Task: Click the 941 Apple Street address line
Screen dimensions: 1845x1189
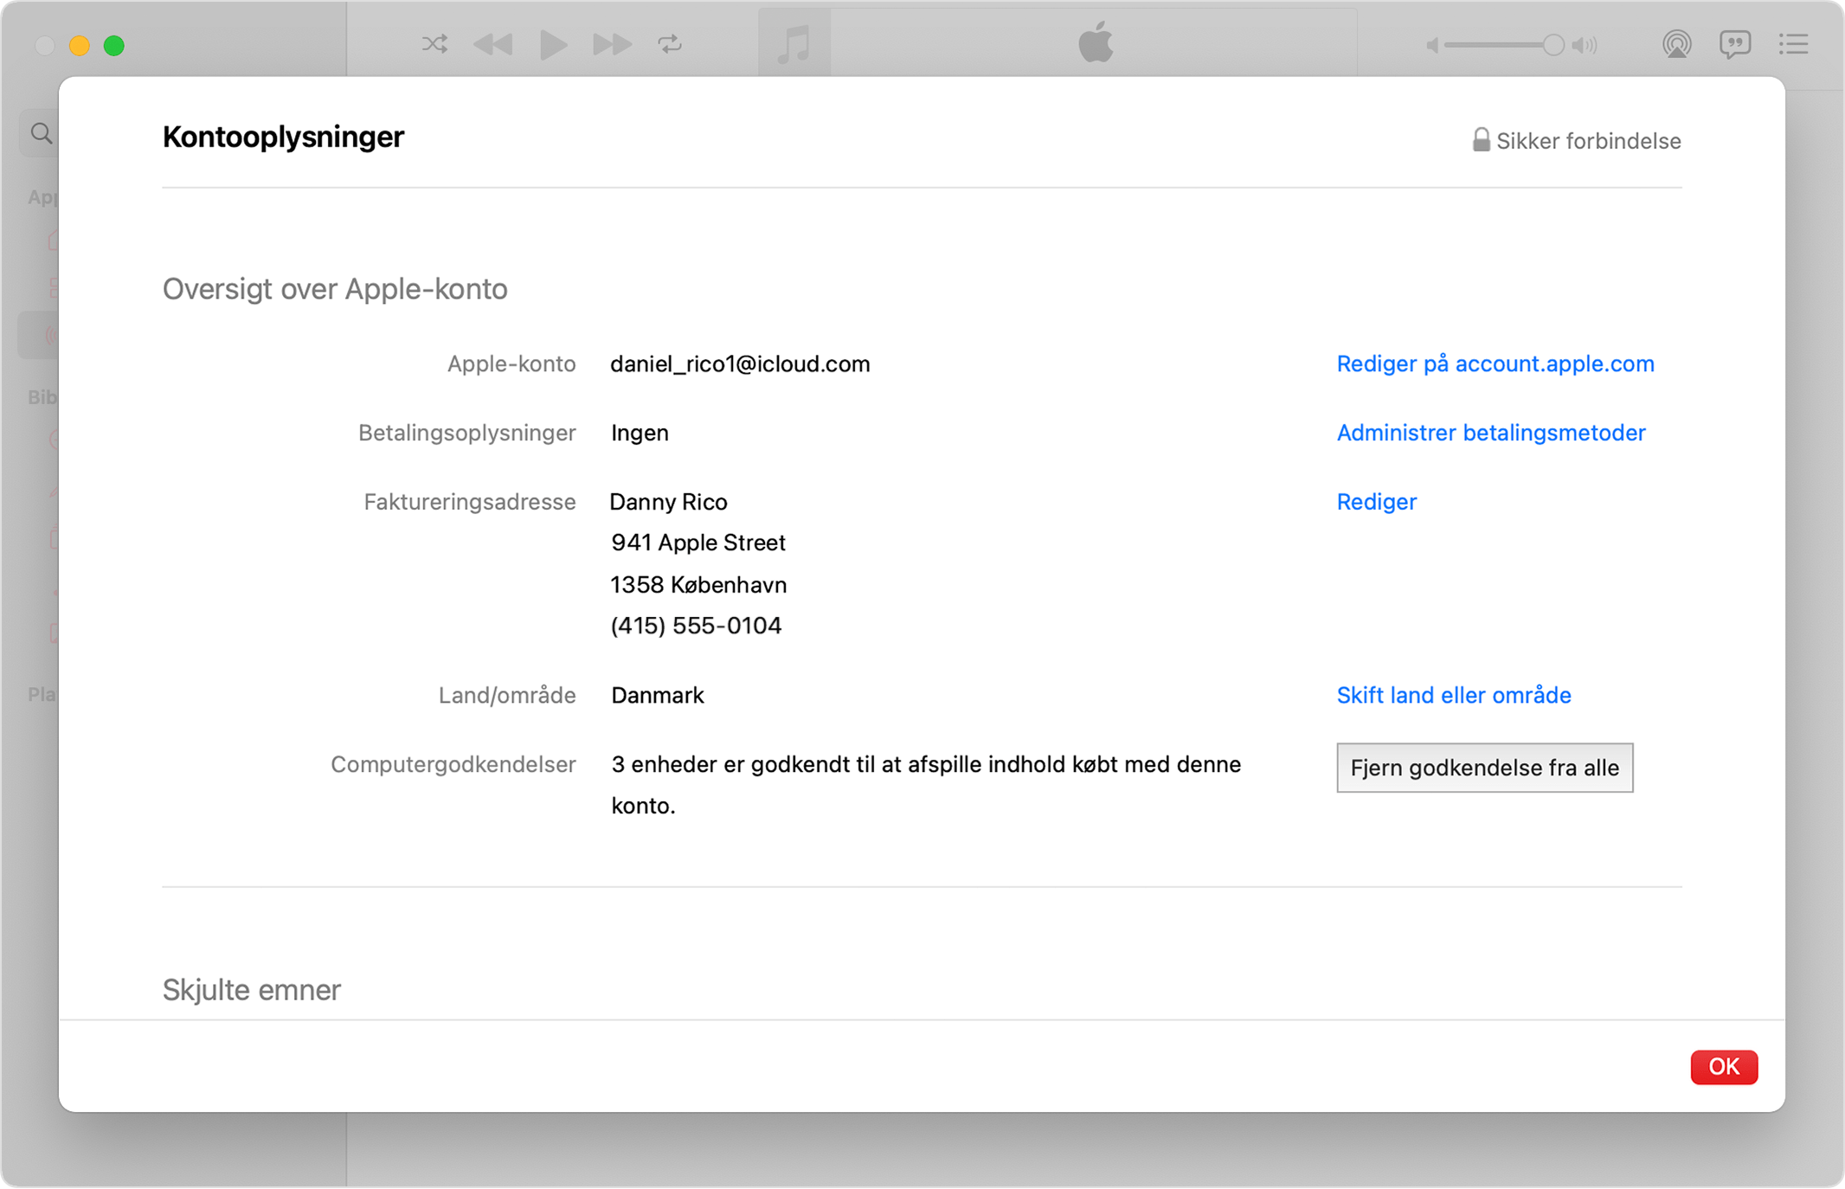Action: (698, 543)
